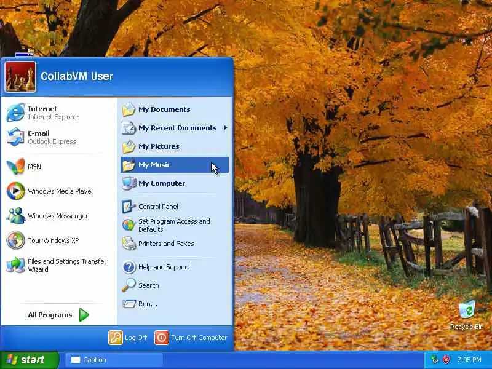Open the Windows Media Player icon
This screenshot has width=492, height=369.
click(15, 191)
